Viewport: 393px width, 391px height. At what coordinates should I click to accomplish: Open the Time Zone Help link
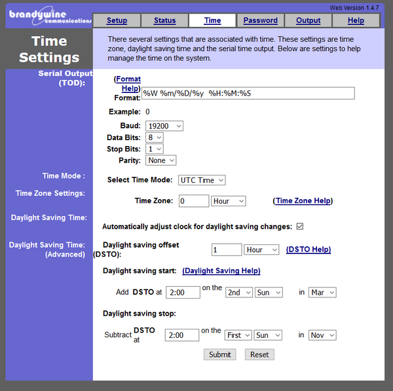click(303, 201)
